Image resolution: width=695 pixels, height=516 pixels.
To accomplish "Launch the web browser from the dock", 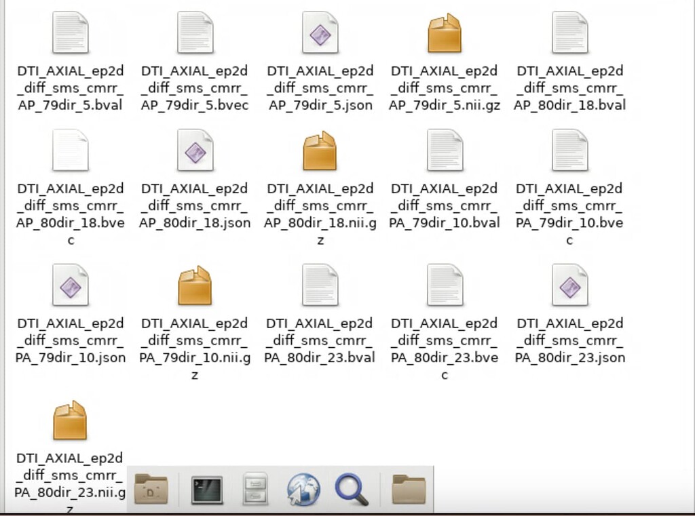I will (304, 488).
